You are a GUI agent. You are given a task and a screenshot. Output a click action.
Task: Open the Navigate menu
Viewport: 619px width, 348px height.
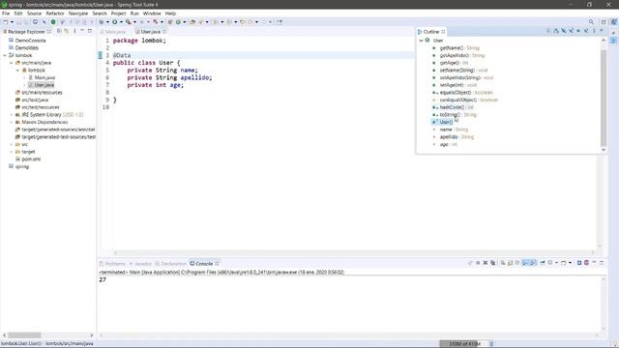(x=78, y=14)
